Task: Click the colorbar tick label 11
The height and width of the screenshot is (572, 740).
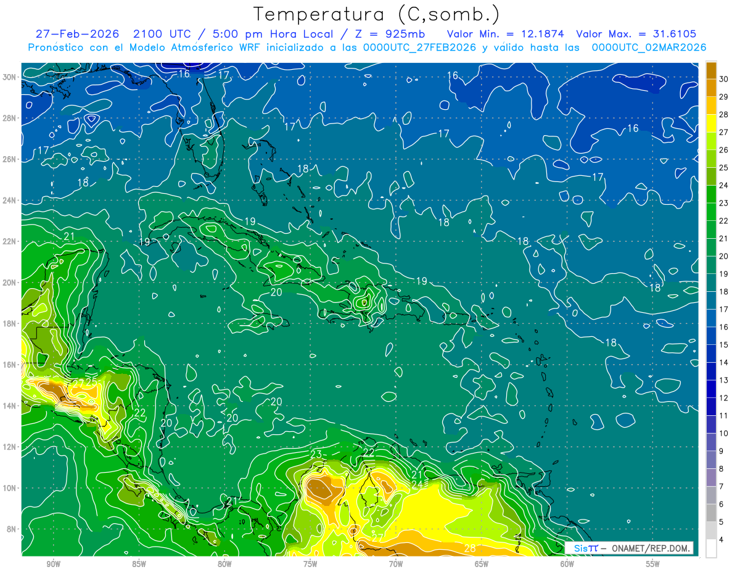Action: pos(724,416)
